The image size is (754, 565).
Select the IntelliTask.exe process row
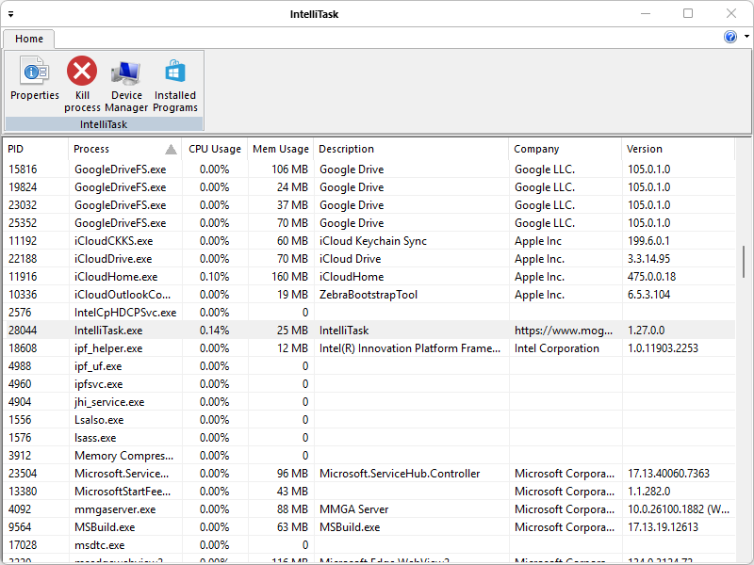point(108,331)
